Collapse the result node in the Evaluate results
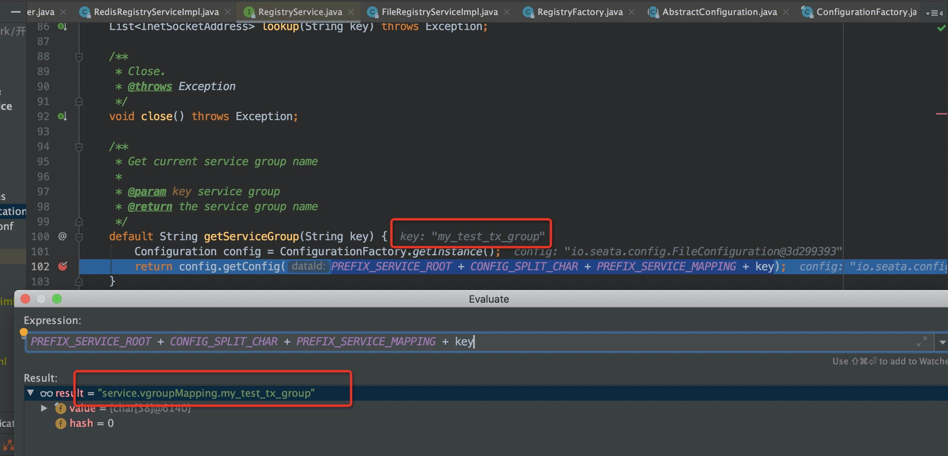 30,393
